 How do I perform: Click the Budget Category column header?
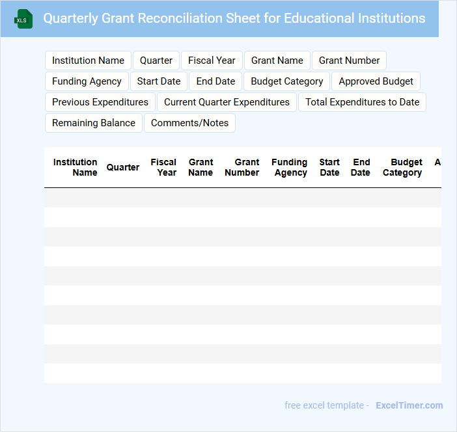402,167
